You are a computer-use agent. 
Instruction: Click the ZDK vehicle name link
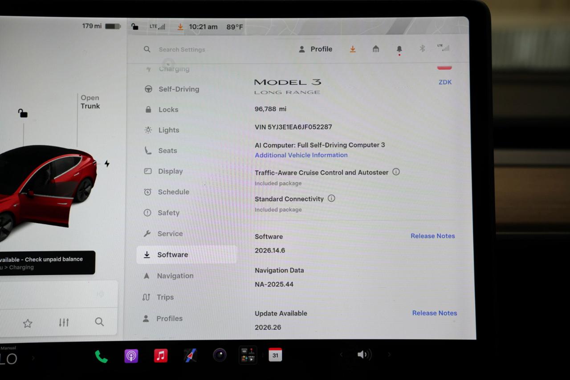445,82
